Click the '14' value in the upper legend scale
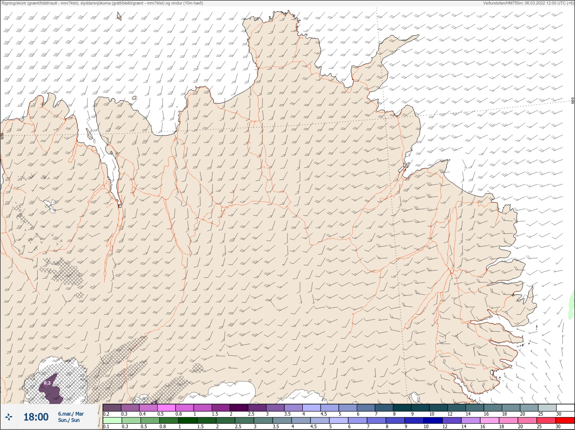 coord(468,414)
